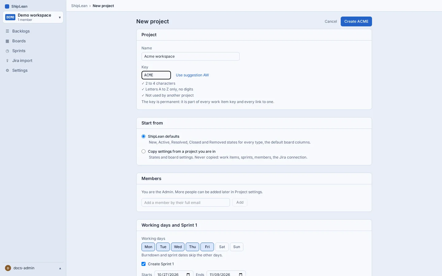
Task: Click the DEMO workspace badge
Action: [x=10, y=17]
